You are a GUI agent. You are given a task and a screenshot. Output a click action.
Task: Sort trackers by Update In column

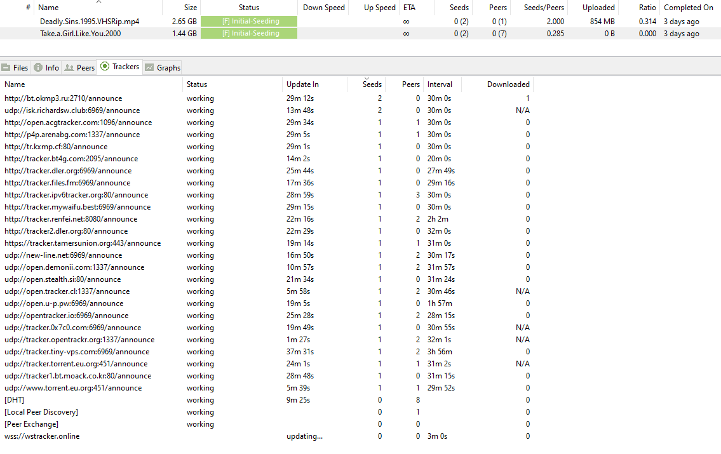click(314, 84)
